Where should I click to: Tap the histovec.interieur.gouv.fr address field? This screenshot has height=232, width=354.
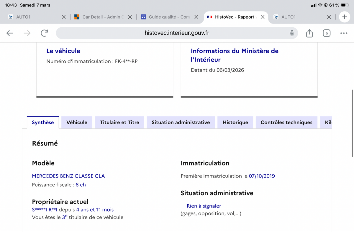pyautogui.click(x=177, y=33)
